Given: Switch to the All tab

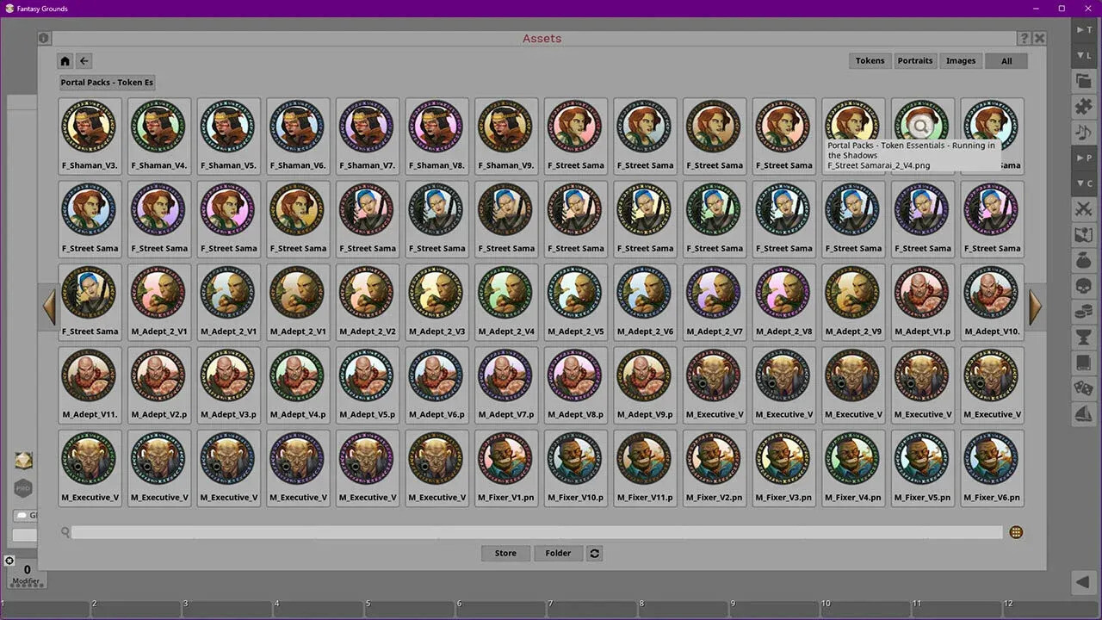Looking at the screenshot, I should pyautogui.click(x=1006, y=60).
